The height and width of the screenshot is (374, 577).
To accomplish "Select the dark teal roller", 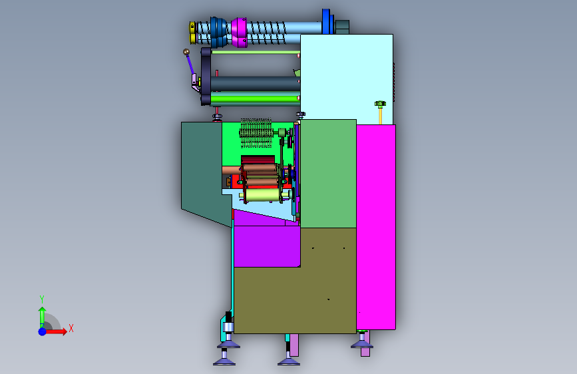I will click(x=256, y=84).
